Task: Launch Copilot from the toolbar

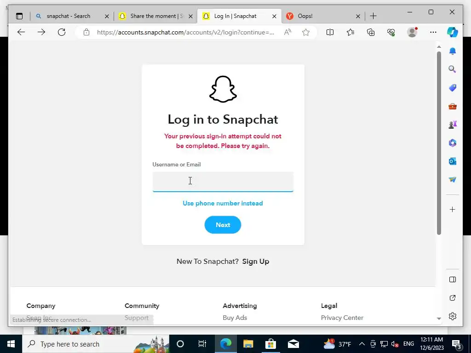Action: tap(453, 32)
